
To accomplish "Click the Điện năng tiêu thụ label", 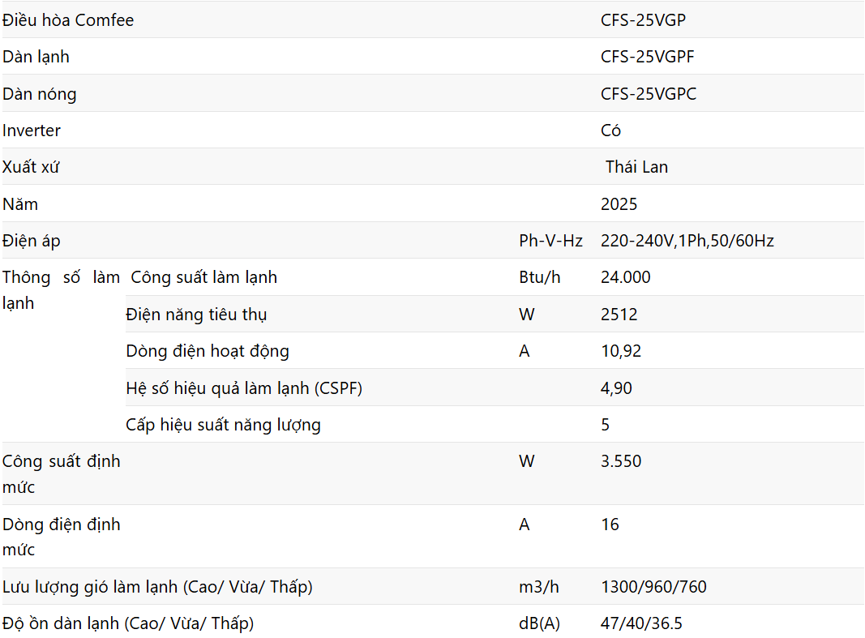I will (x=196, y=315).
